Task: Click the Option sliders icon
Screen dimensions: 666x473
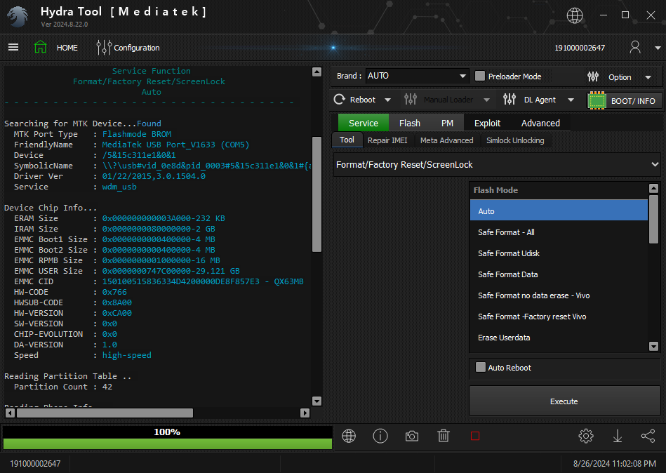Action: click(593, 77)
